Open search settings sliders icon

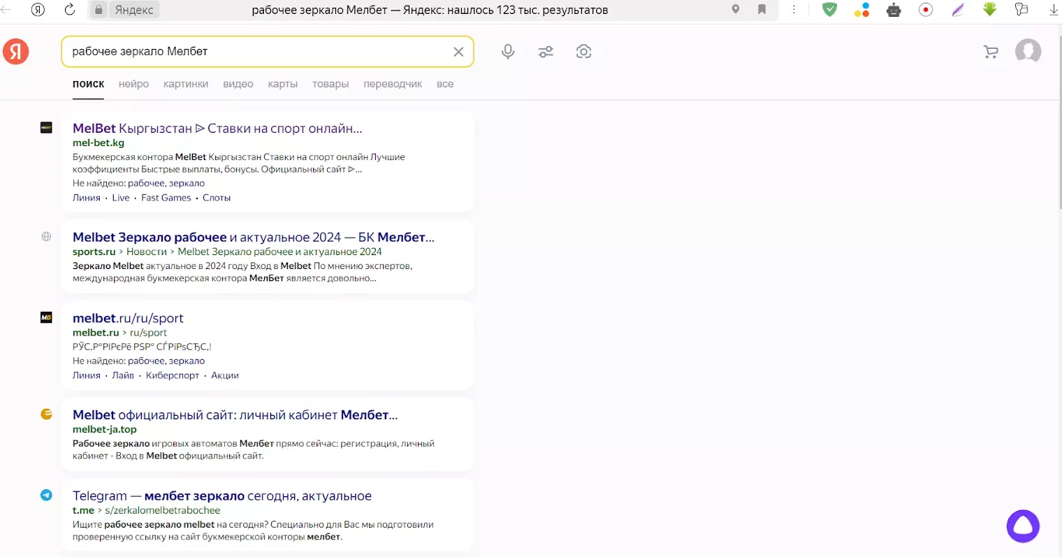(x=546, y=52)
